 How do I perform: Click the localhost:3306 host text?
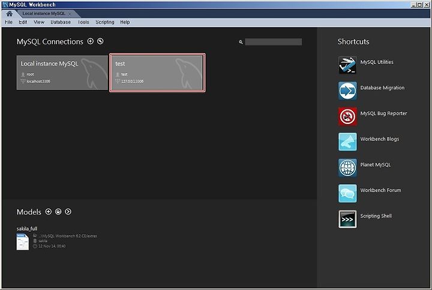(38, 81)
